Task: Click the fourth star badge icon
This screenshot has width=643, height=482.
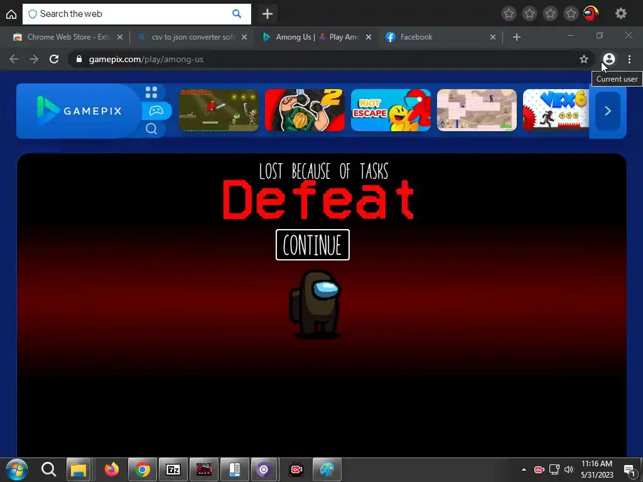Action: pos(571,14)
